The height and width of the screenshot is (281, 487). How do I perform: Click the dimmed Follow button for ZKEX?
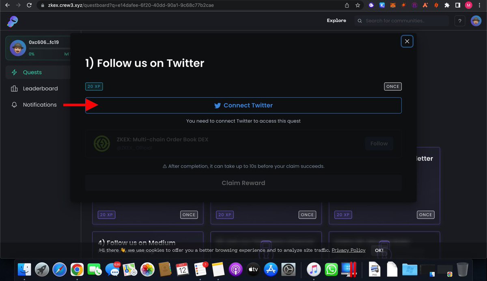(x=379, y=144)
